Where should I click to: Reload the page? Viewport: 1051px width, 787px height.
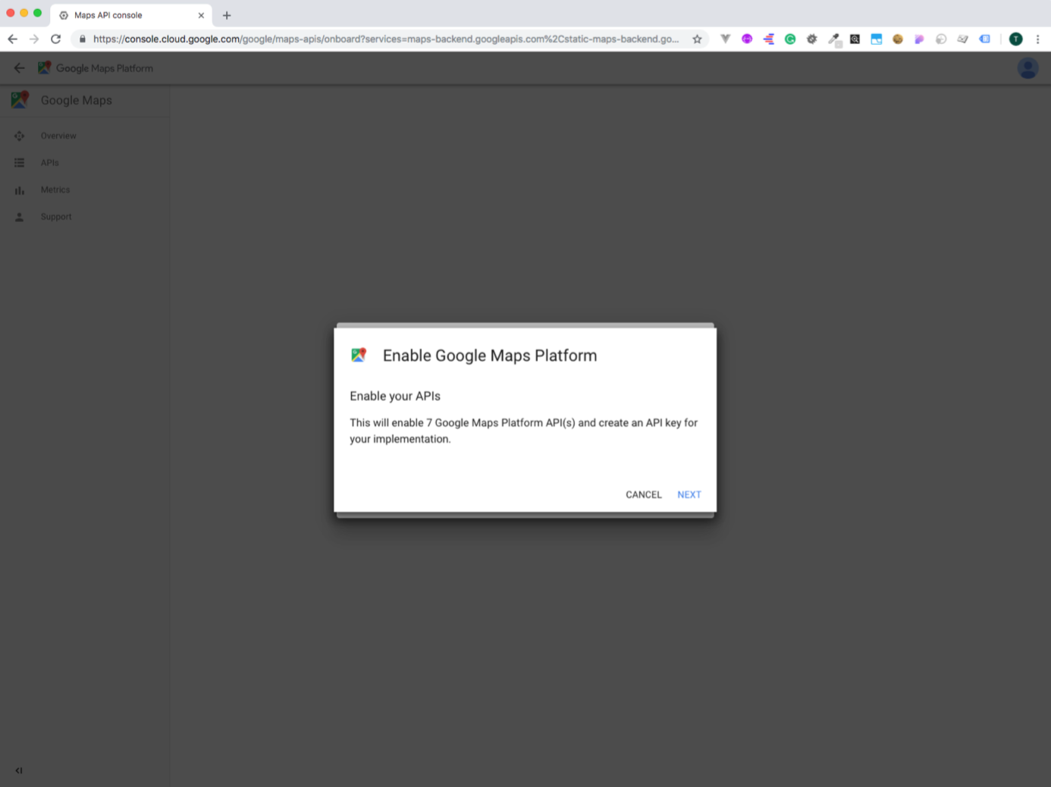pos(55,39)
